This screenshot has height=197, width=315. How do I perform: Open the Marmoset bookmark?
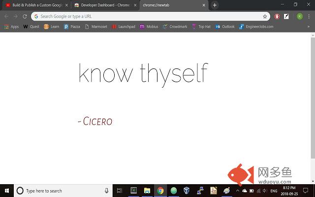96,27
